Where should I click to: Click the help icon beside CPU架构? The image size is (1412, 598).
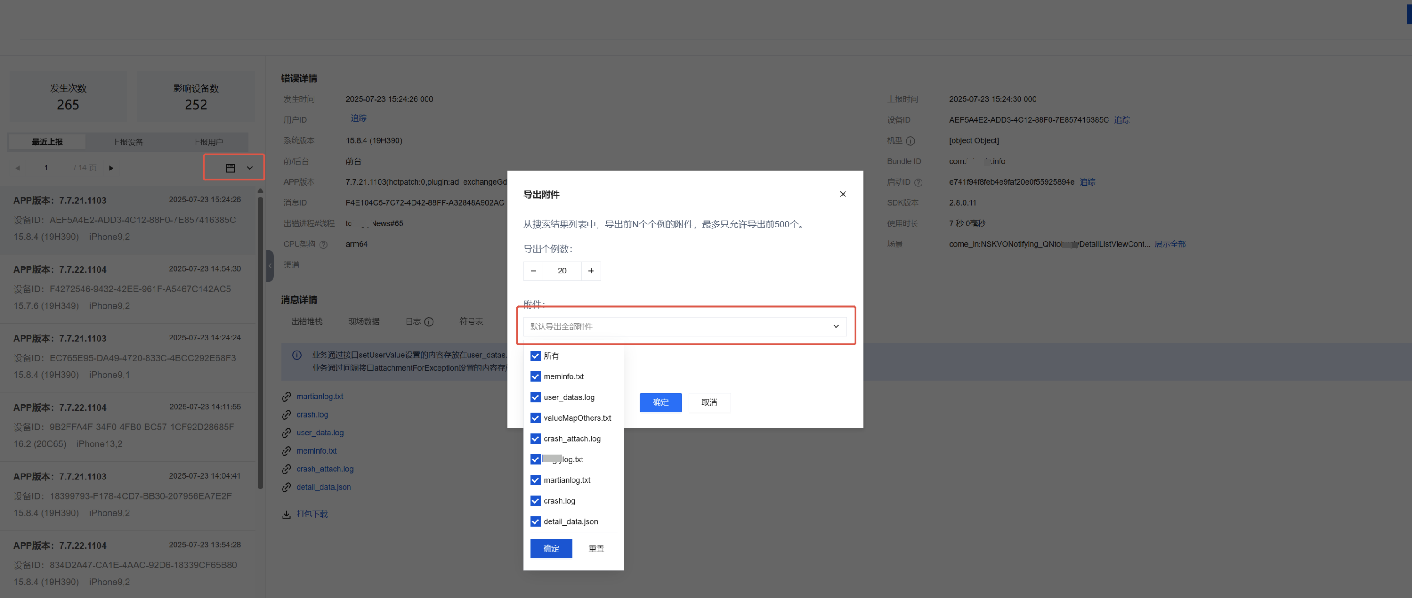tap(324, 244)
